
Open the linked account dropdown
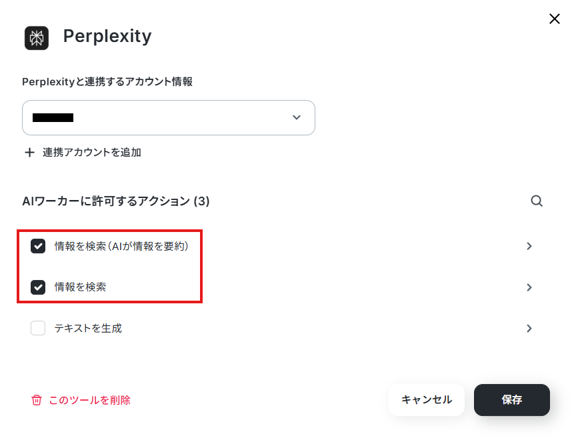point(168,117)
